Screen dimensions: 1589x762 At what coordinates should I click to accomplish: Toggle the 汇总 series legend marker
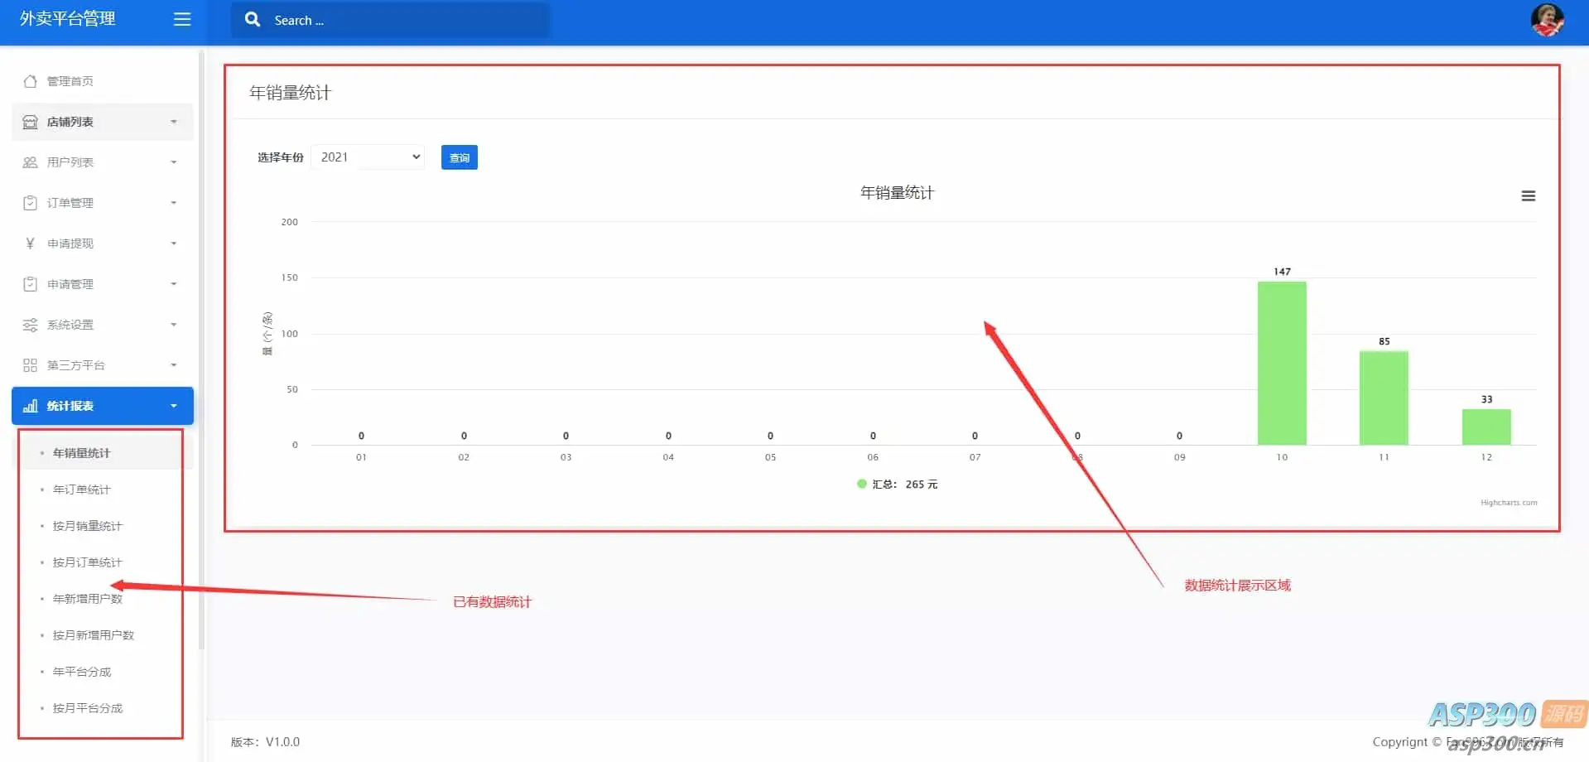(x=862, y=484)
